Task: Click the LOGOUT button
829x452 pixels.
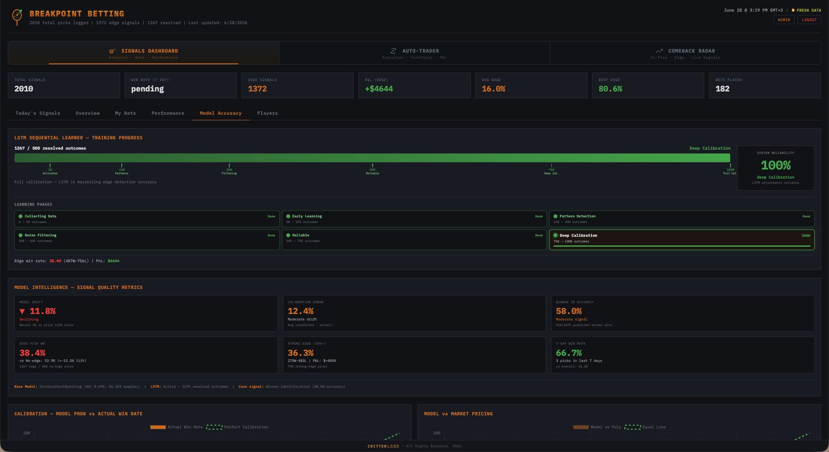Action: (x=809, y=20)
